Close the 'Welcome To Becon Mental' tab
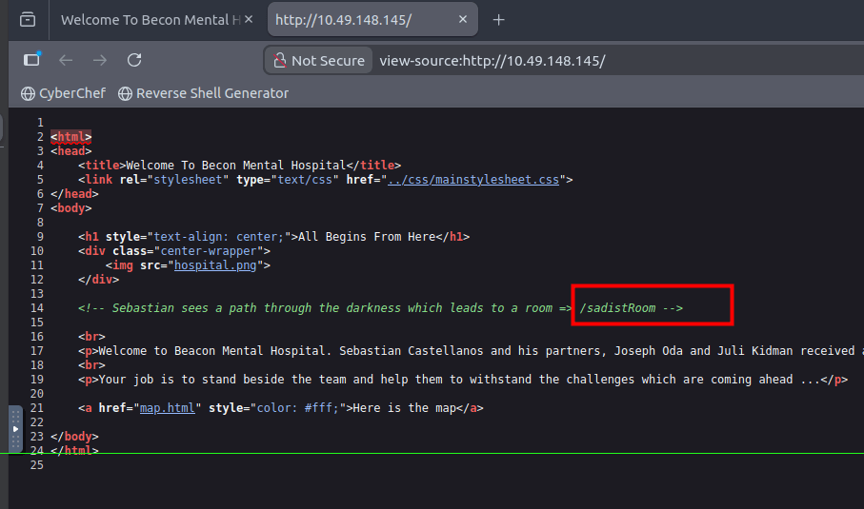Screen dimensions: 864x509 (x=249, y=20)
